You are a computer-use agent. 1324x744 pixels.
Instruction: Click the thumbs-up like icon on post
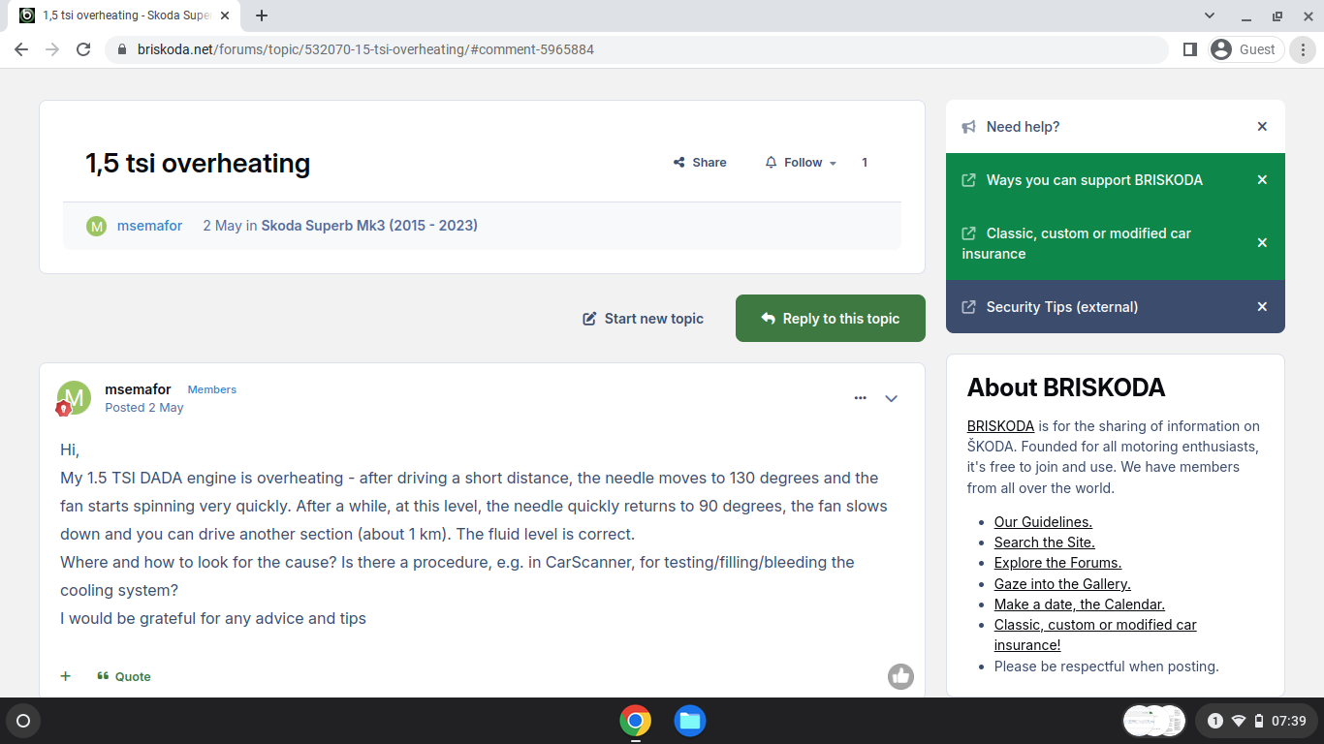pyautogui.click(x=900, y=676)
